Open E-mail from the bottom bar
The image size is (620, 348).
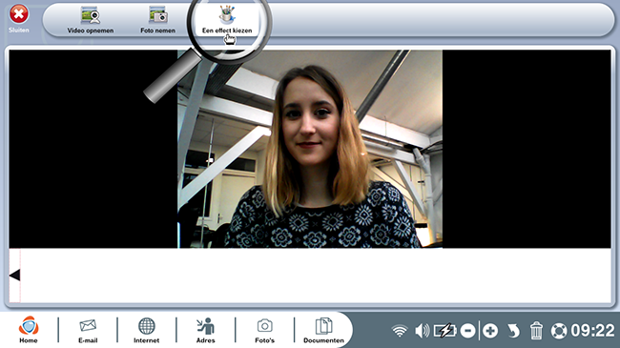tap(88, 330)
